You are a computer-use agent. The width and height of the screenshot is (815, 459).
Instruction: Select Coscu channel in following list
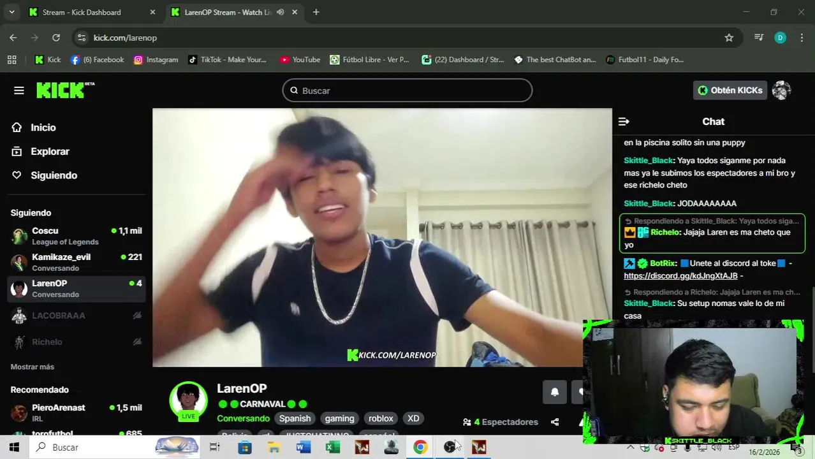[77, 236]
